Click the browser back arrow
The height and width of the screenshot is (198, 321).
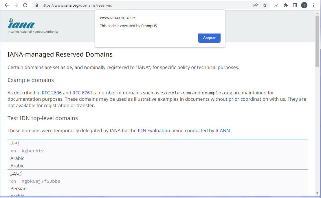click(x=7, y=5)
